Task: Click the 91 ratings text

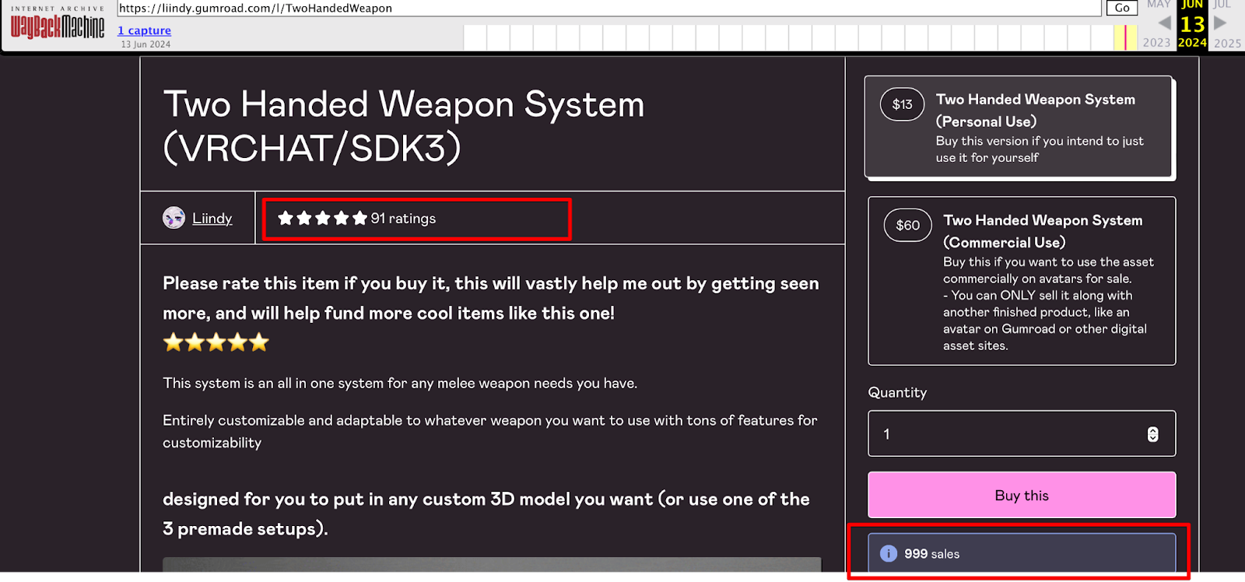Action: [x=403, y=219]
